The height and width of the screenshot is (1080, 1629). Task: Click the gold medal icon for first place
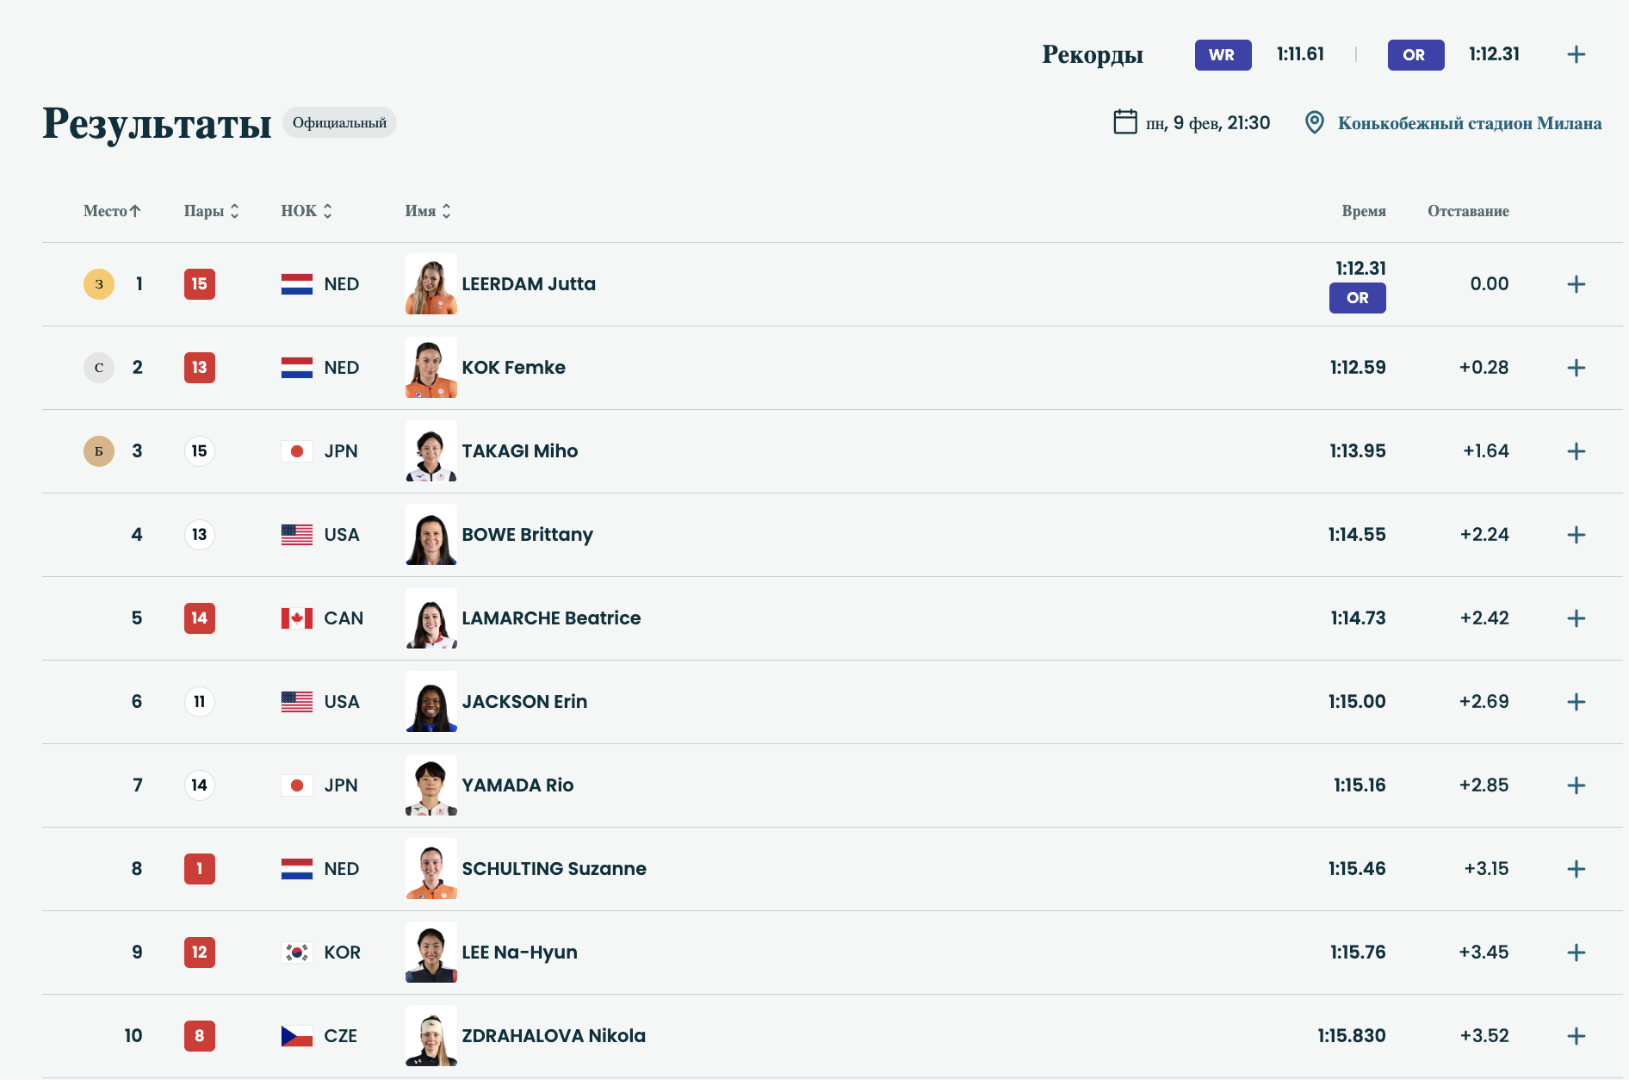[x=99, y=284]
